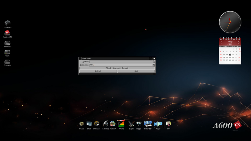The height and width of the screenshot is (141, 251).
Task: Launch Shell from the dock
Action: [x=89, y=124]
